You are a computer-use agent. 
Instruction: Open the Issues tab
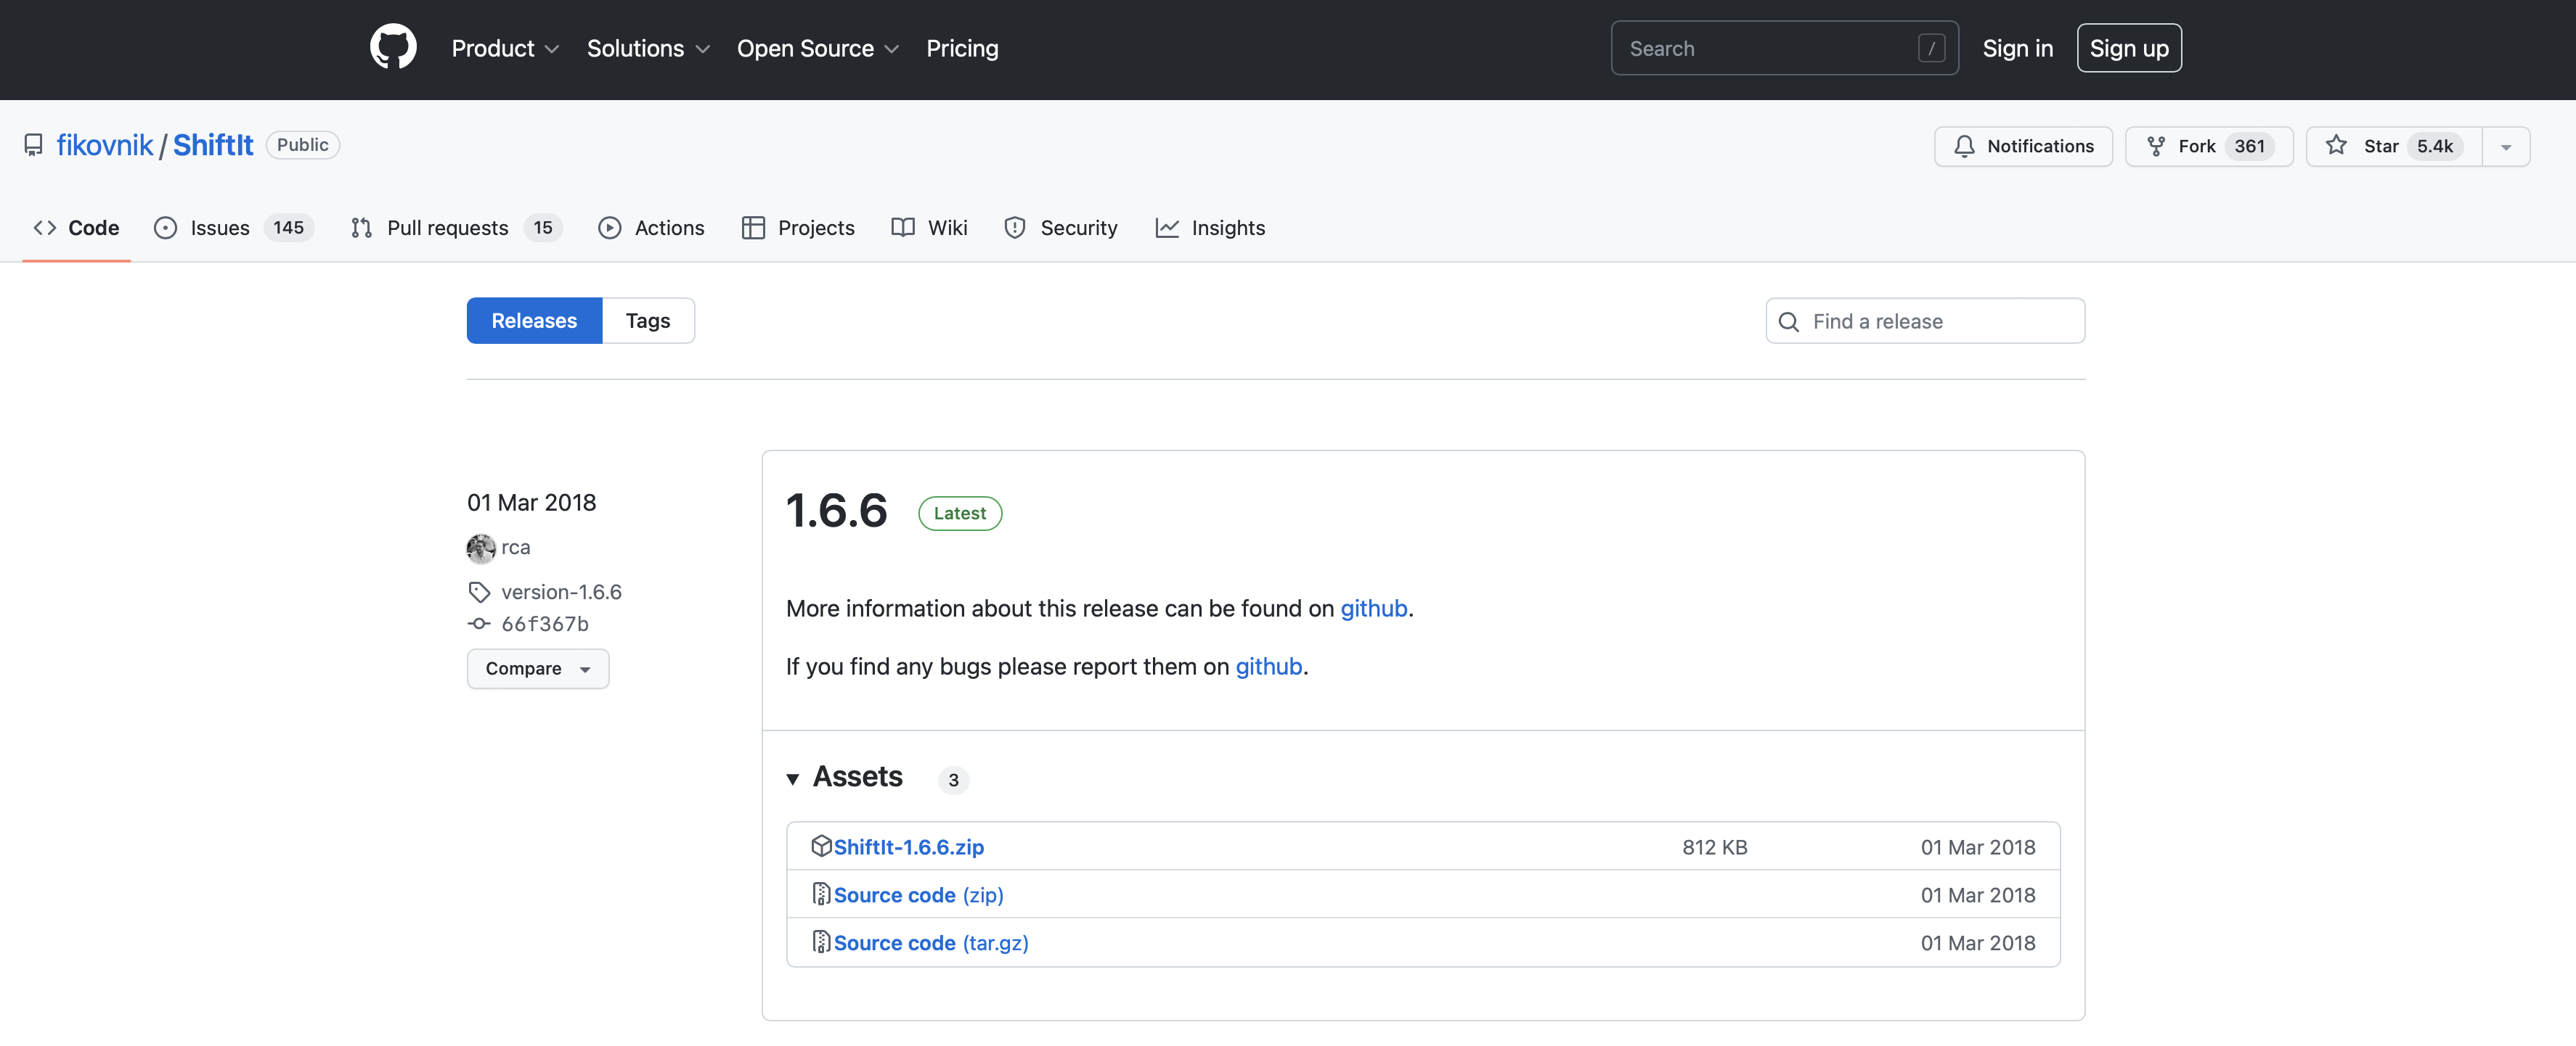coord(219,228)
